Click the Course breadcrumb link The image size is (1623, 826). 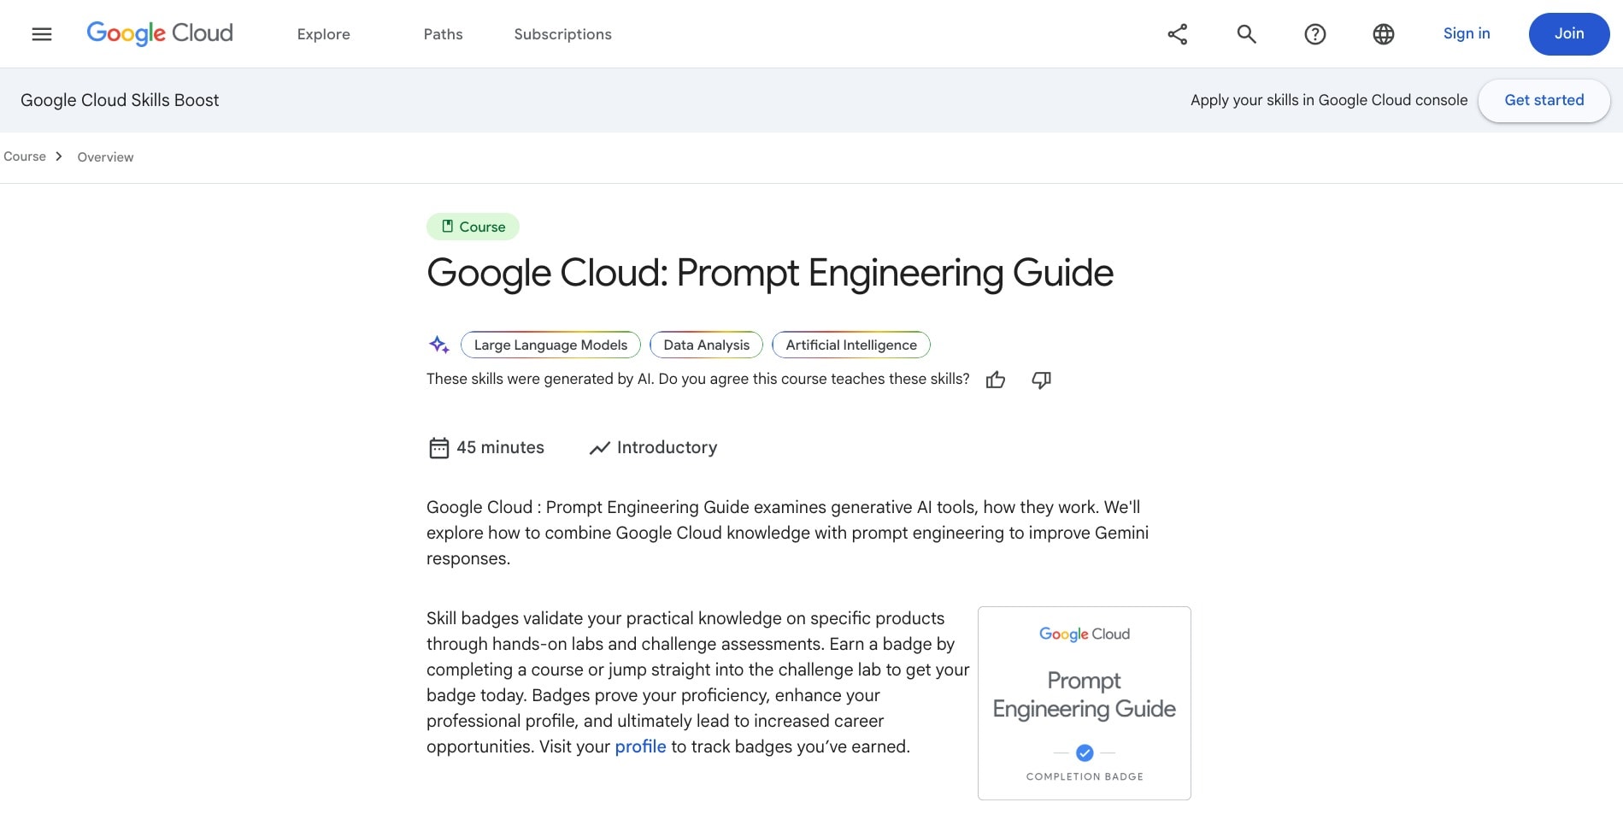click(25, 156)
